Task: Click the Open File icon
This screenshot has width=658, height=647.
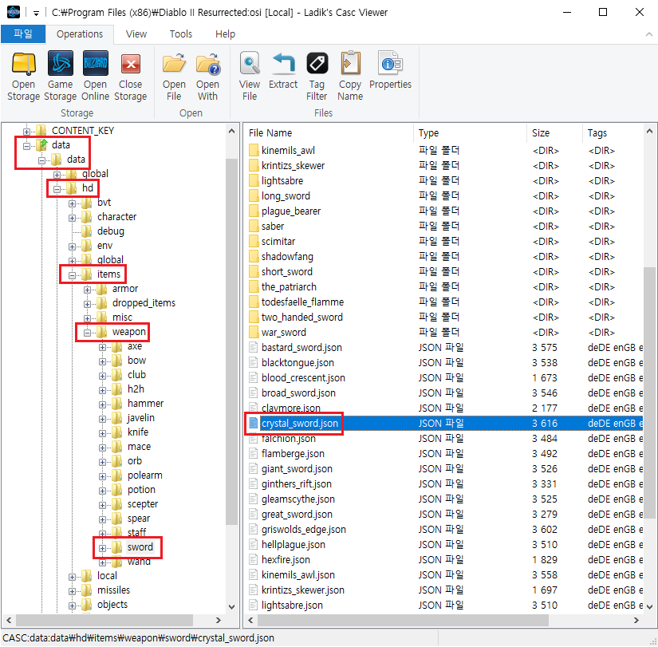Action: [174, 64]
